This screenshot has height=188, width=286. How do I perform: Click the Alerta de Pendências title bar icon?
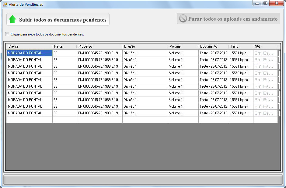[5, 5]
